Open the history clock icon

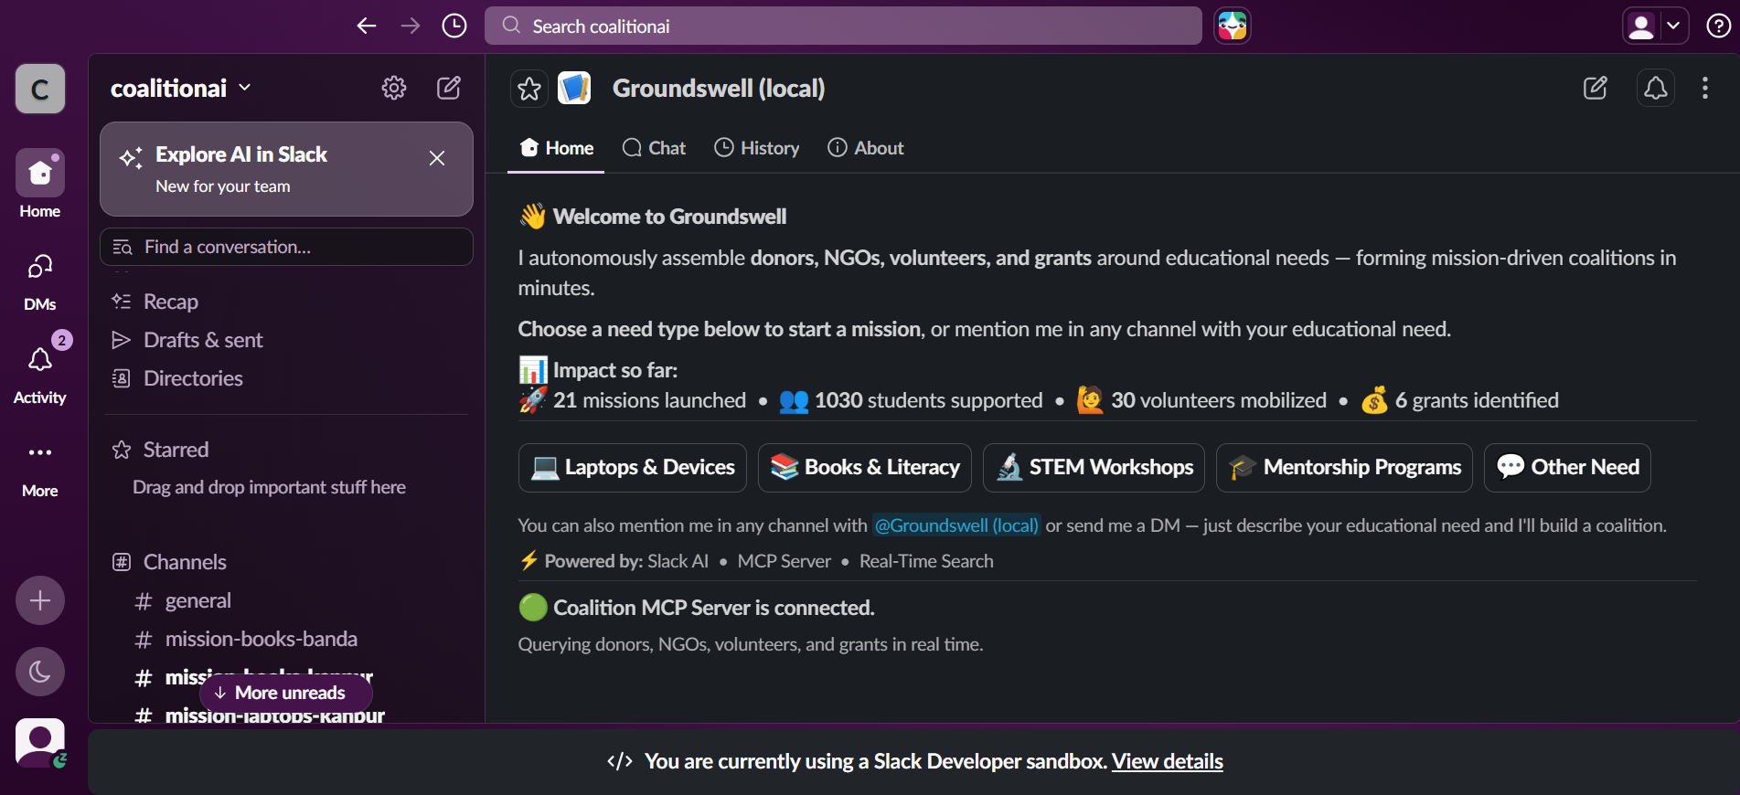coord(454,26)
